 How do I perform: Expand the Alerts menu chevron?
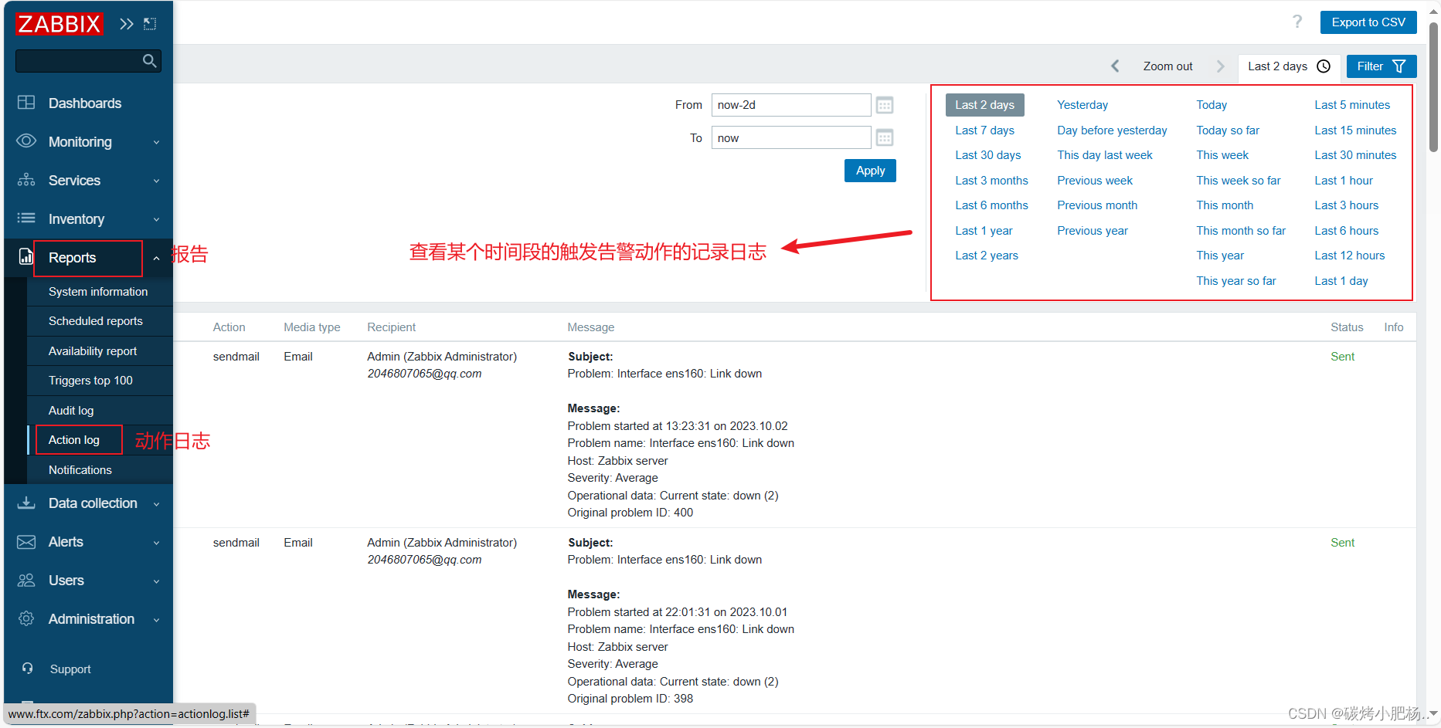pos(156,542)
